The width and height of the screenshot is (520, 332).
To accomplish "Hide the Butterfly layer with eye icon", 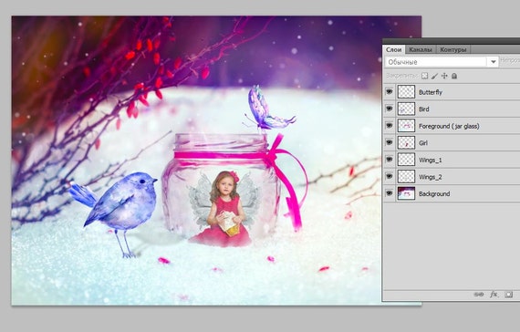I will 390,91.
